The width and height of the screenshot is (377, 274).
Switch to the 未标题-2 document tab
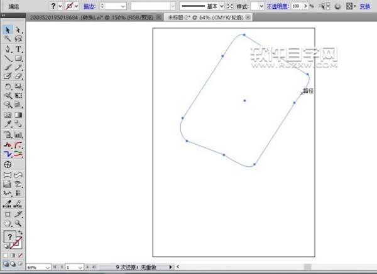[205, 18]
